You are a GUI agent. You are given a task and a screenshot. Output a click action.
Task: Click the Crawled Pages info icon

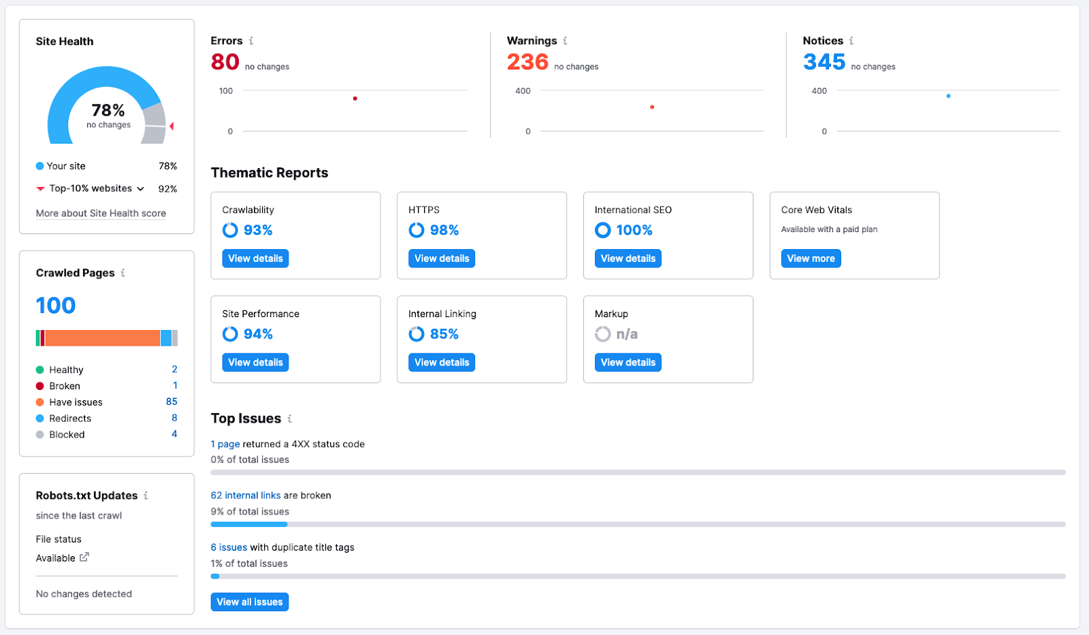click(x=123, y=273)
